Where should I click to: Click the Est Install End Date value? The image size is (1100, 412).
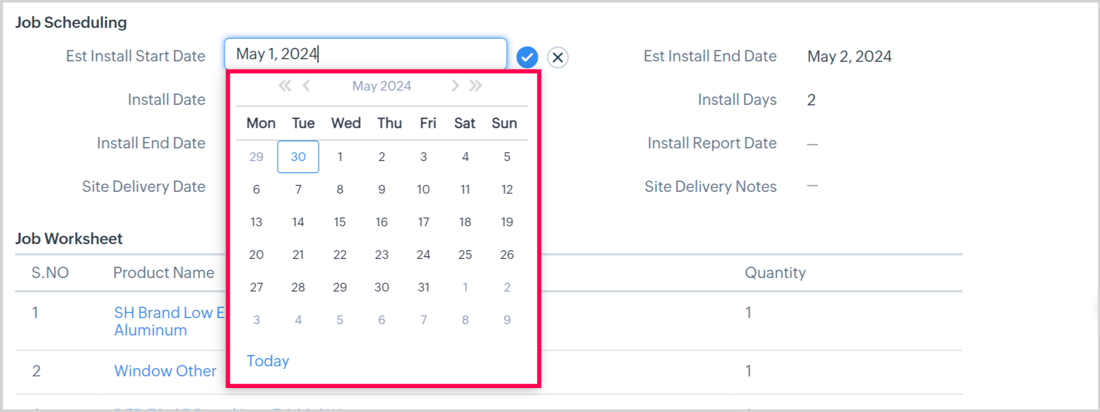point(849,57)
